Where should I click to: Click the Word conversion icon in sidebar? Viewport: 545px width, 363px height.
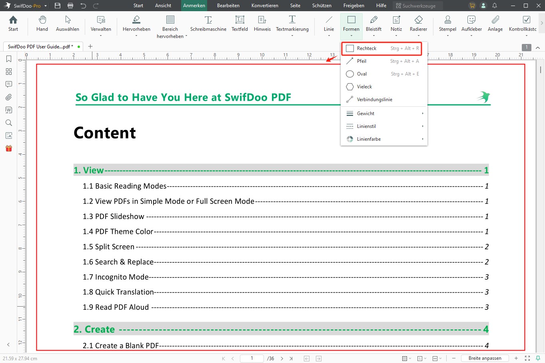tap(9, 110)
